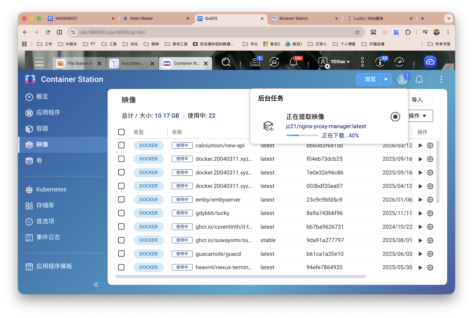Click the 导入 import button
The image size is (473, 318).
[418, 100]
